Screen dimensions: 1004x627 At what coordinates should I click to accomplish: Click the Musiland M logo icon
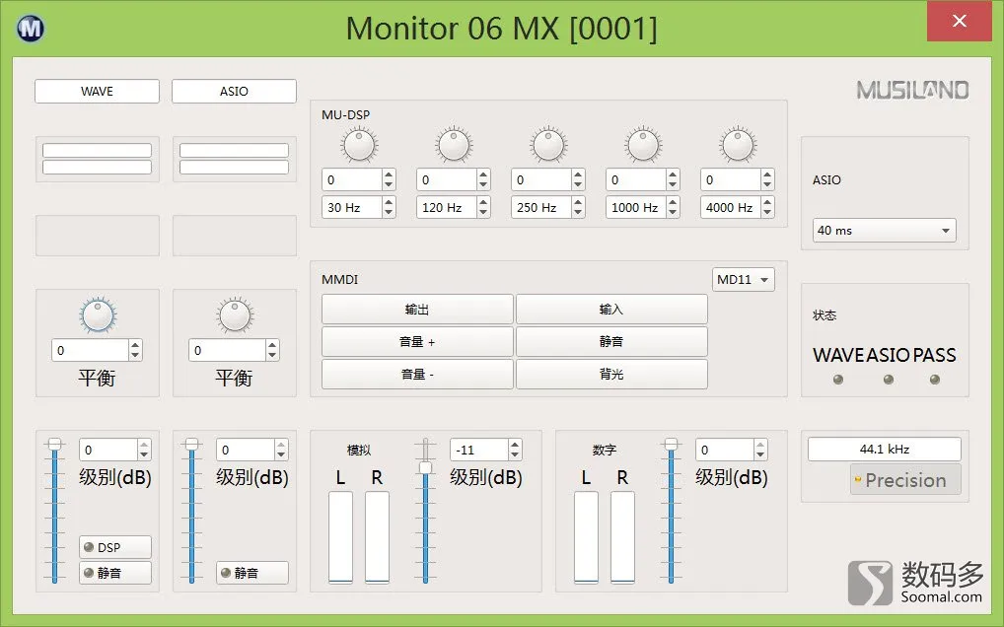(31, 29)
